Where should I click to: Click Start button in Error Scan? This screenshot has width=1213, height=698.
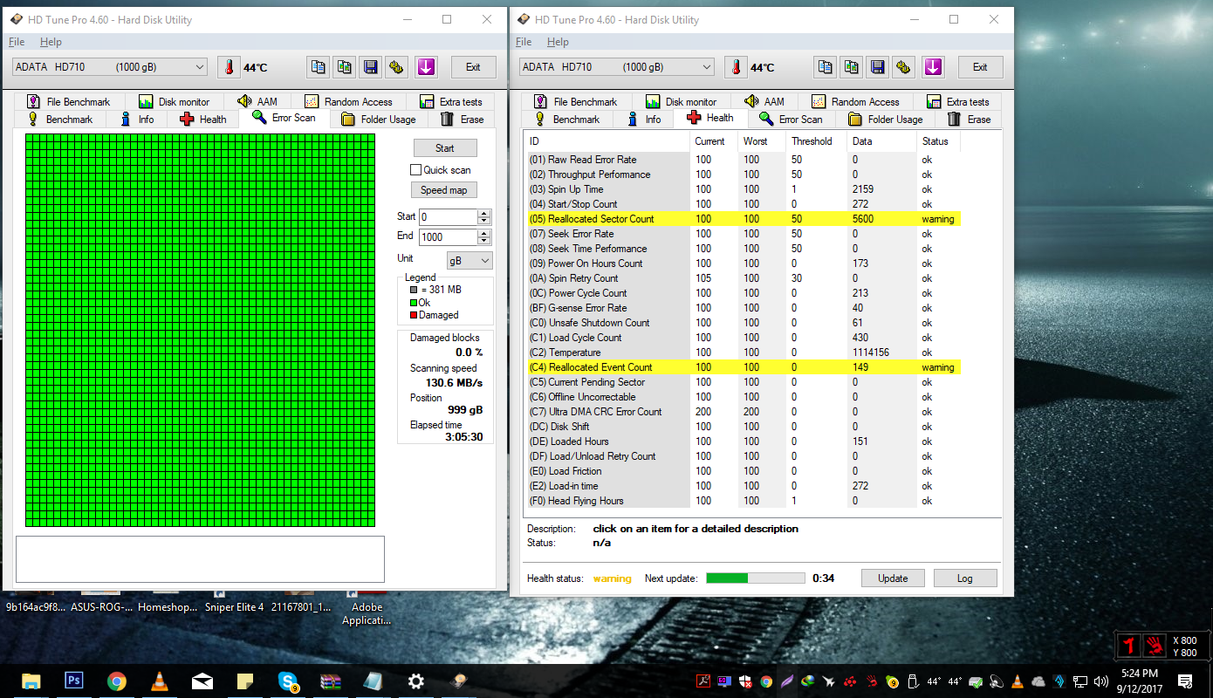pos(445,147)
